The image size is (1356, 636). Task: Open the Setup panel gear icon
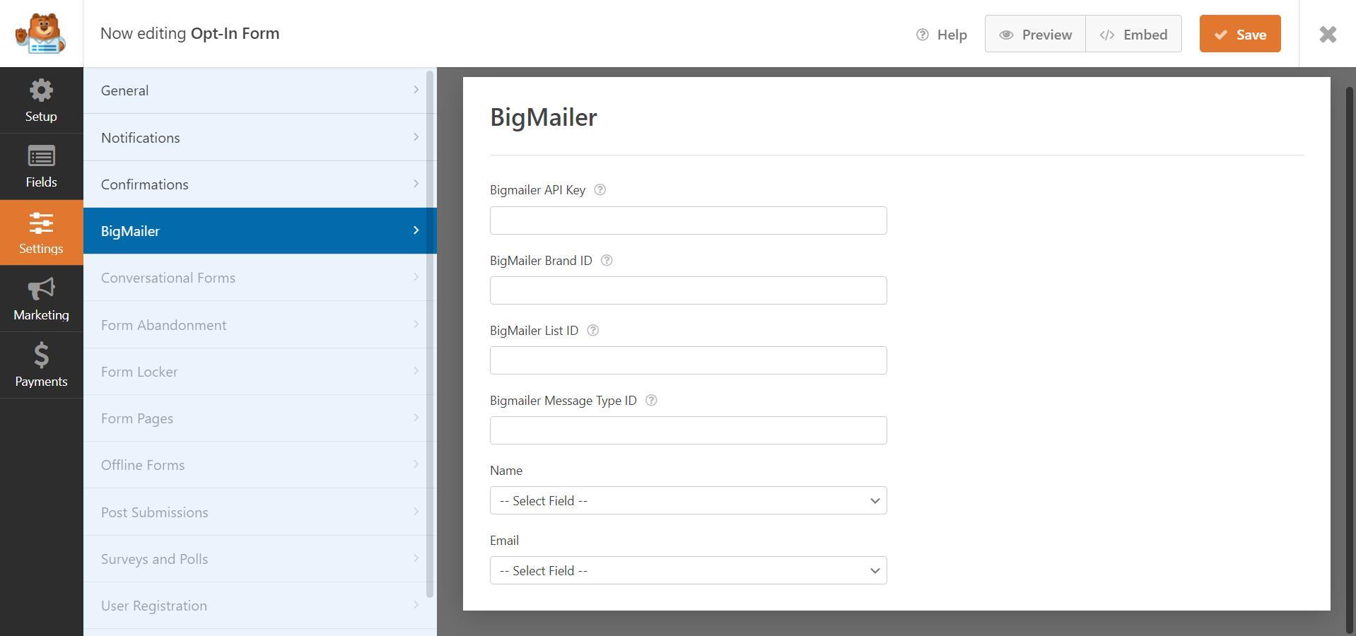pyautogui.click(x=41, y=90)
